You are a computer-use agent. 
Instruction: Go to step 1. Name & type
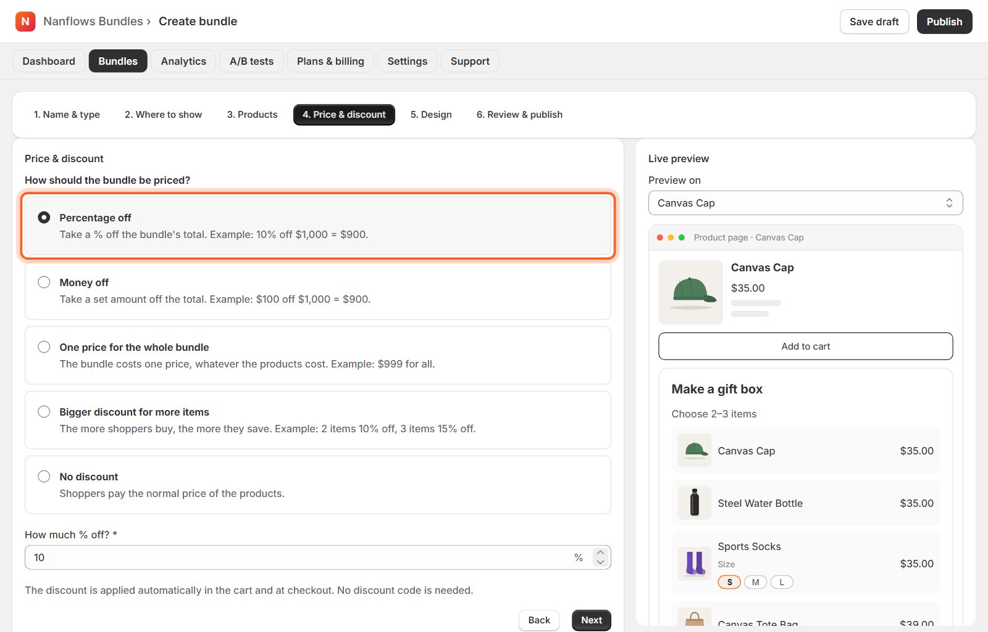(67, 115)
